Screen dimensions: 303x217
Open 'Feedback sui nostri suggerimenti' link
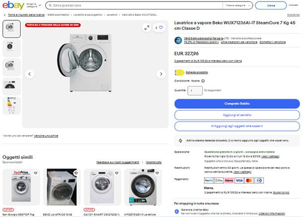point(118,162)
